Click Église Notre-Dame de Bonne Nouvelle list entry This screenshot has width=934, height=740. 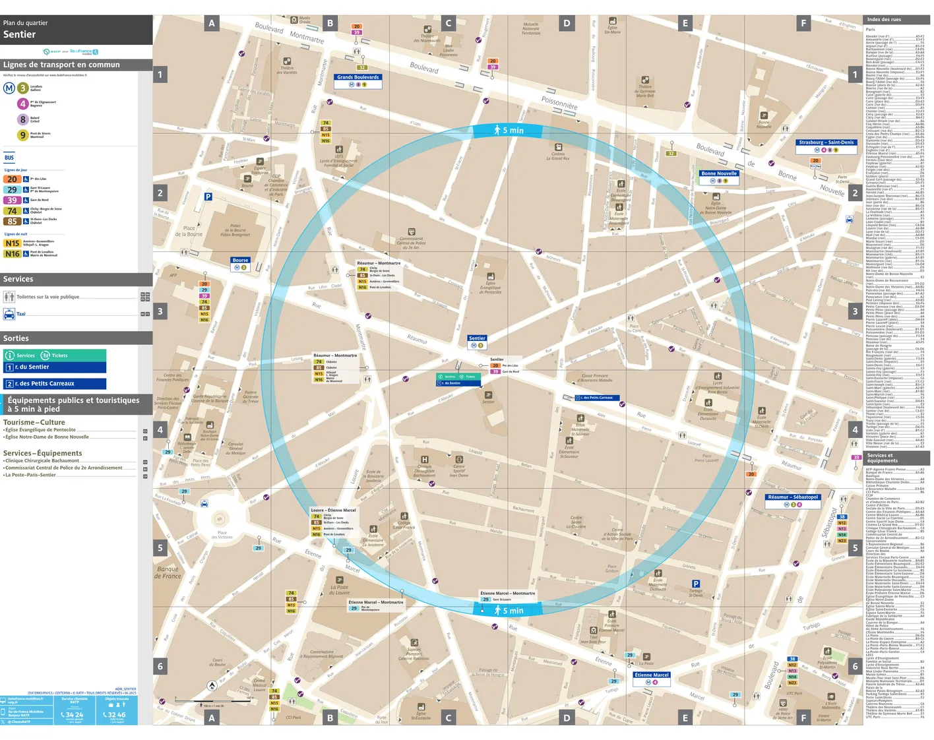point(47,437)
